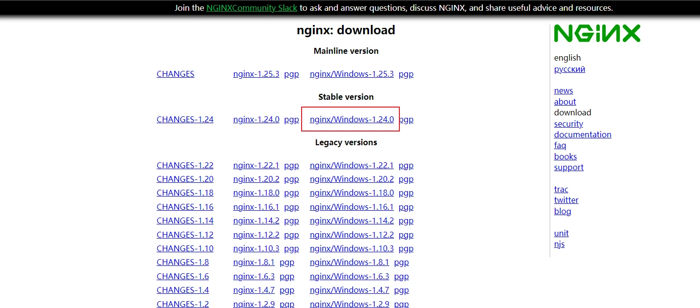Open the about page
Image resolution: width=700 pixels, height=308 pixels.
(x=565, y=102)
